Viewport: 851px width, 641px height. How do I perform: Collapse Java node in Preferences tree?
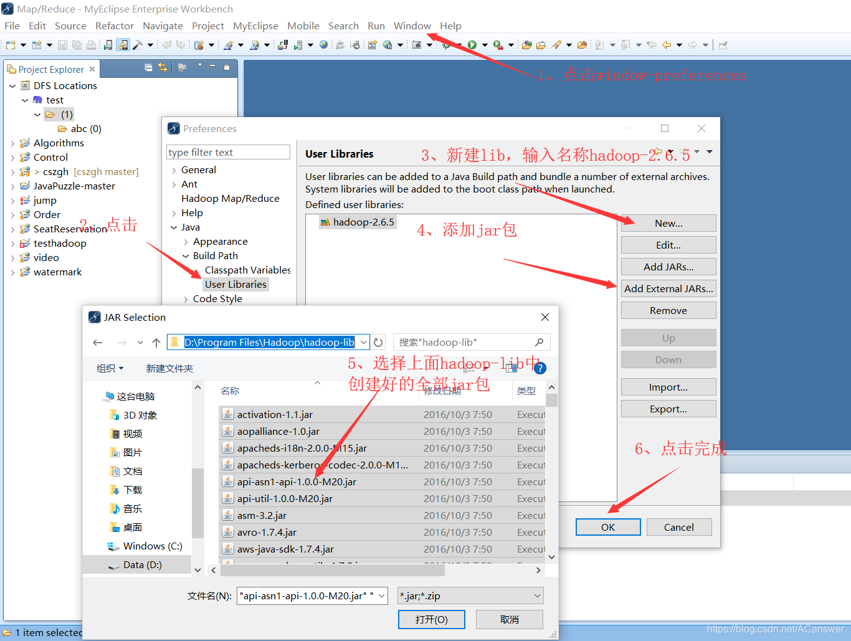174,227
